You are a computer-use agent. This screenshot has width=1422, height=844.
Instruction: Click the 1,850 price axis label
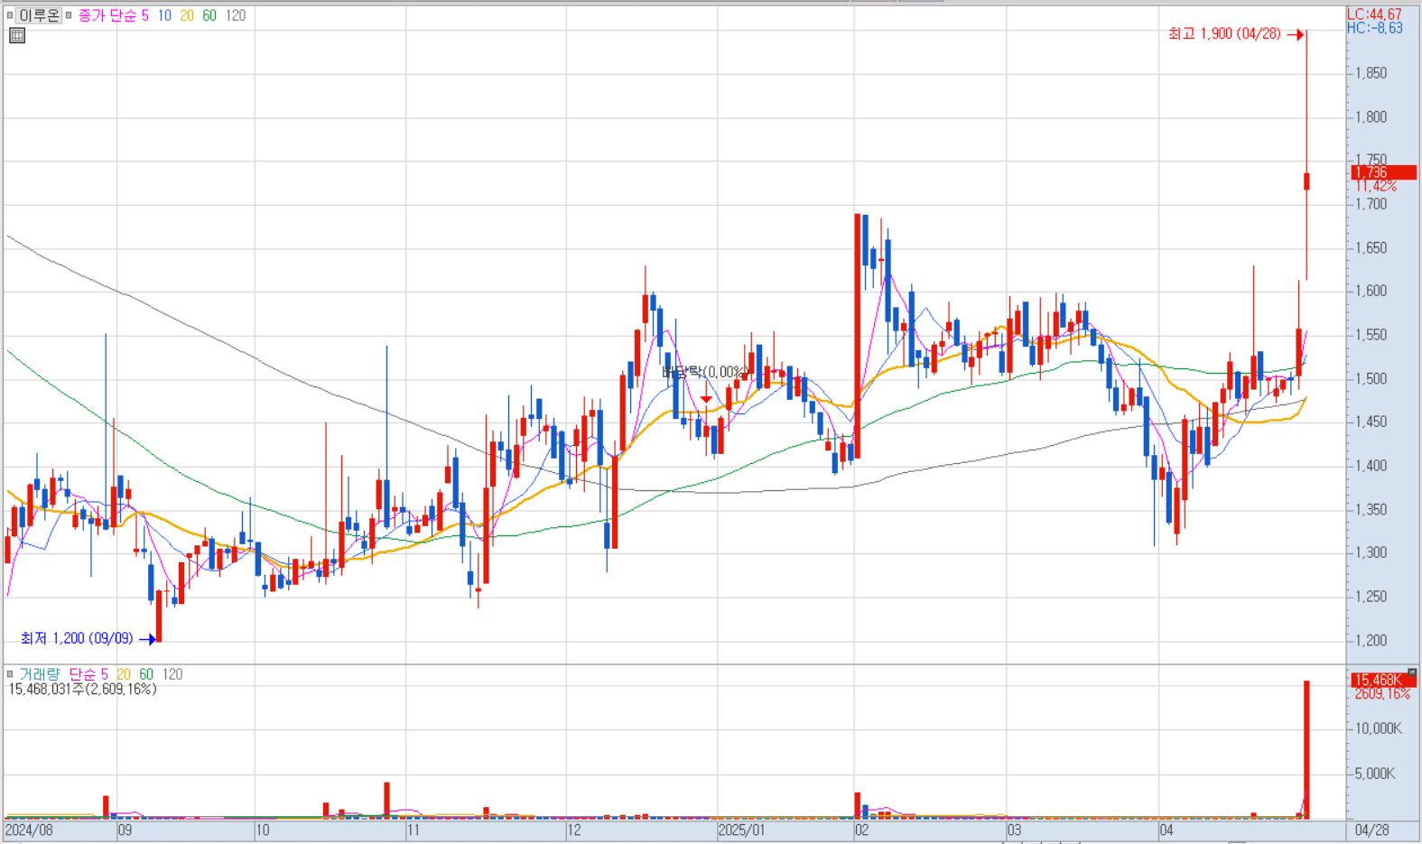click(x=1371, y=73)
